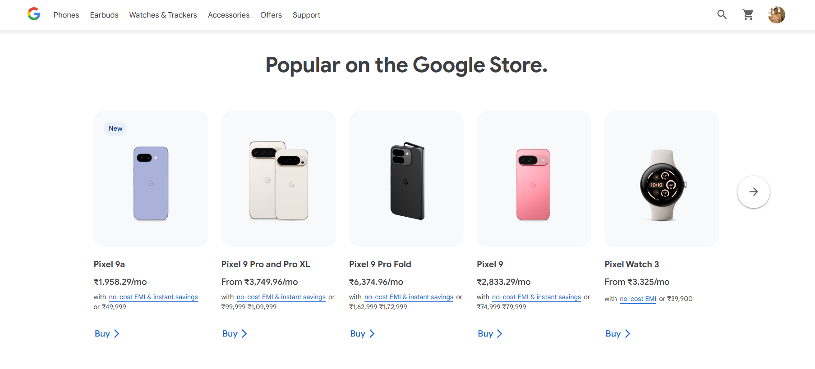815x369 pixels.
Task: Open the shopping cart
Action: (748, 14)
